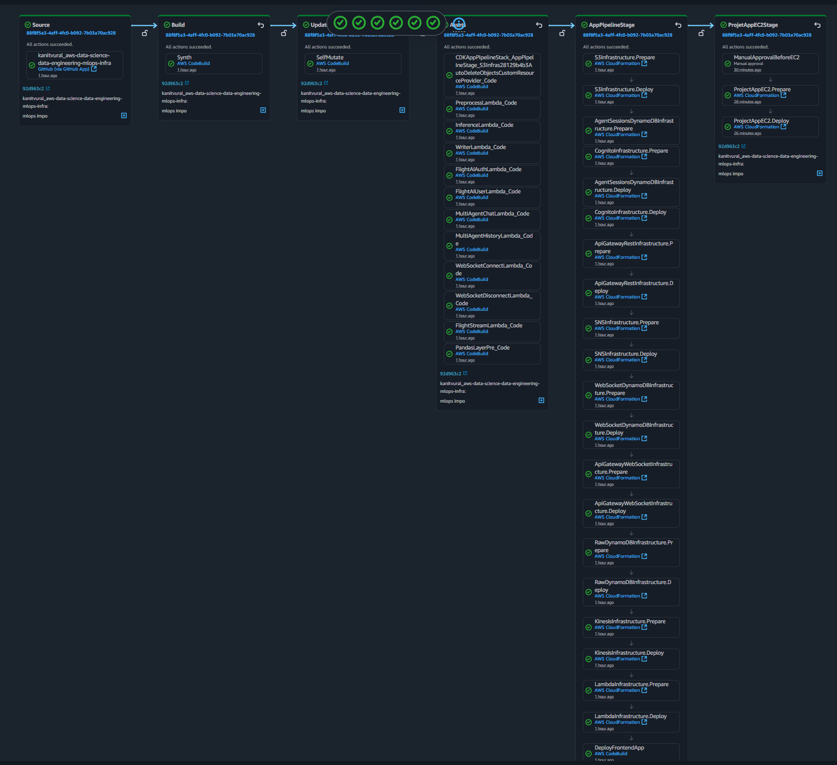
Task: Open commit 92d963c2 link in Source stage
Action: (33, 89)
